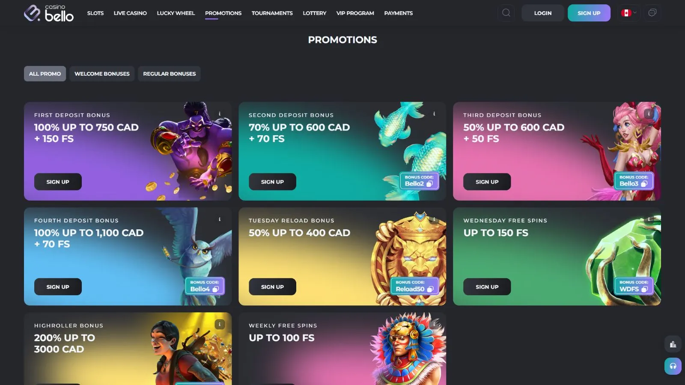Show info for Highroller Bonus
Viewport: 685px width, 385px height.
point(220,324)
